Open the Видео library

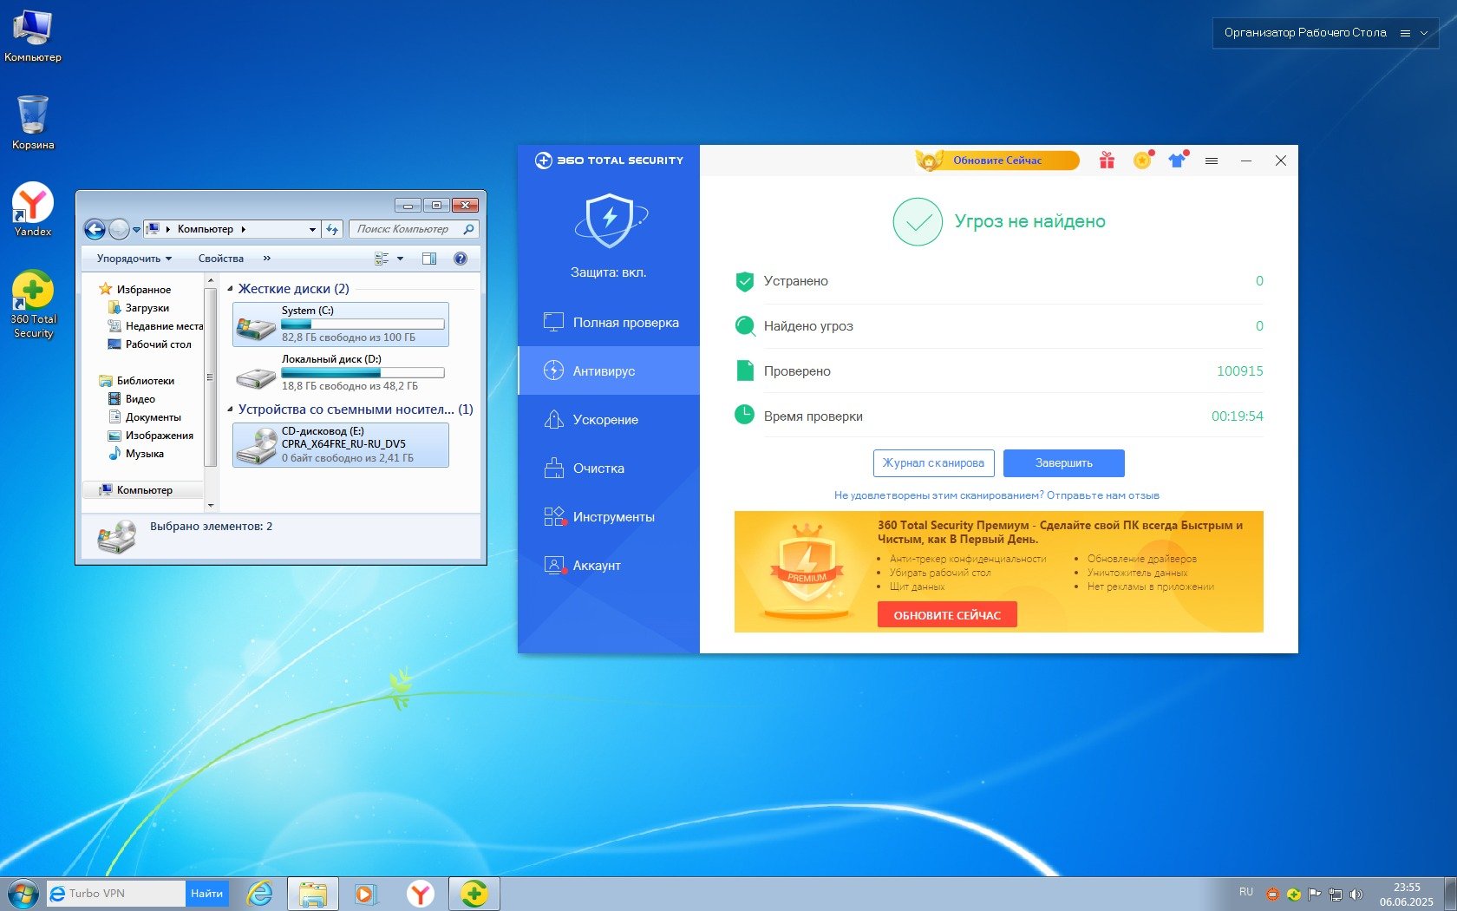(132, 399)
